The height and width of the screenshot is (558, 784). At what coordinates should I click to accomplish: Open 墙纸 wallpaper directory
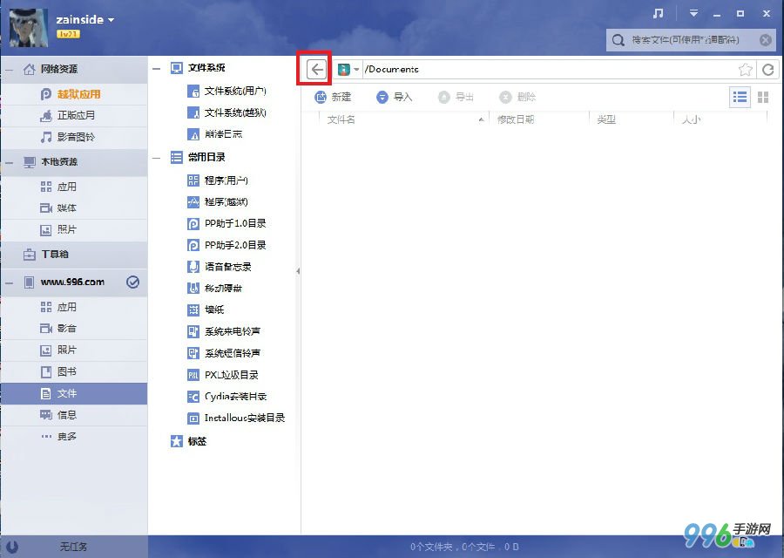(x=206, y=310)
